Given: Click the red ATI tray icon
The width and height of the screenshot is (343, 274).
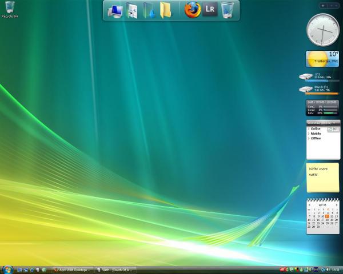Looking at the screenshot, I should click(284, 269).
